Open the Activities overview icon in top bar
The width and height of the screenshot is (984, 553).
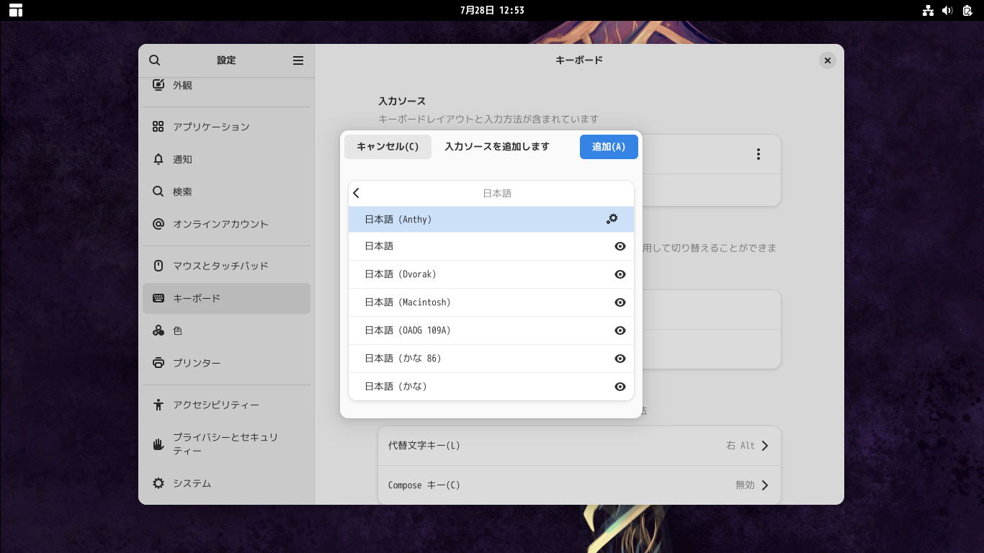(16, 10)
